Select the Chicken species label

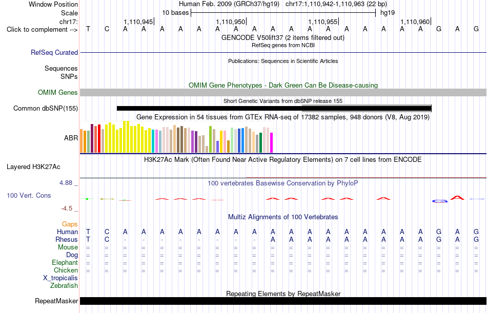[x=66, y=270]
